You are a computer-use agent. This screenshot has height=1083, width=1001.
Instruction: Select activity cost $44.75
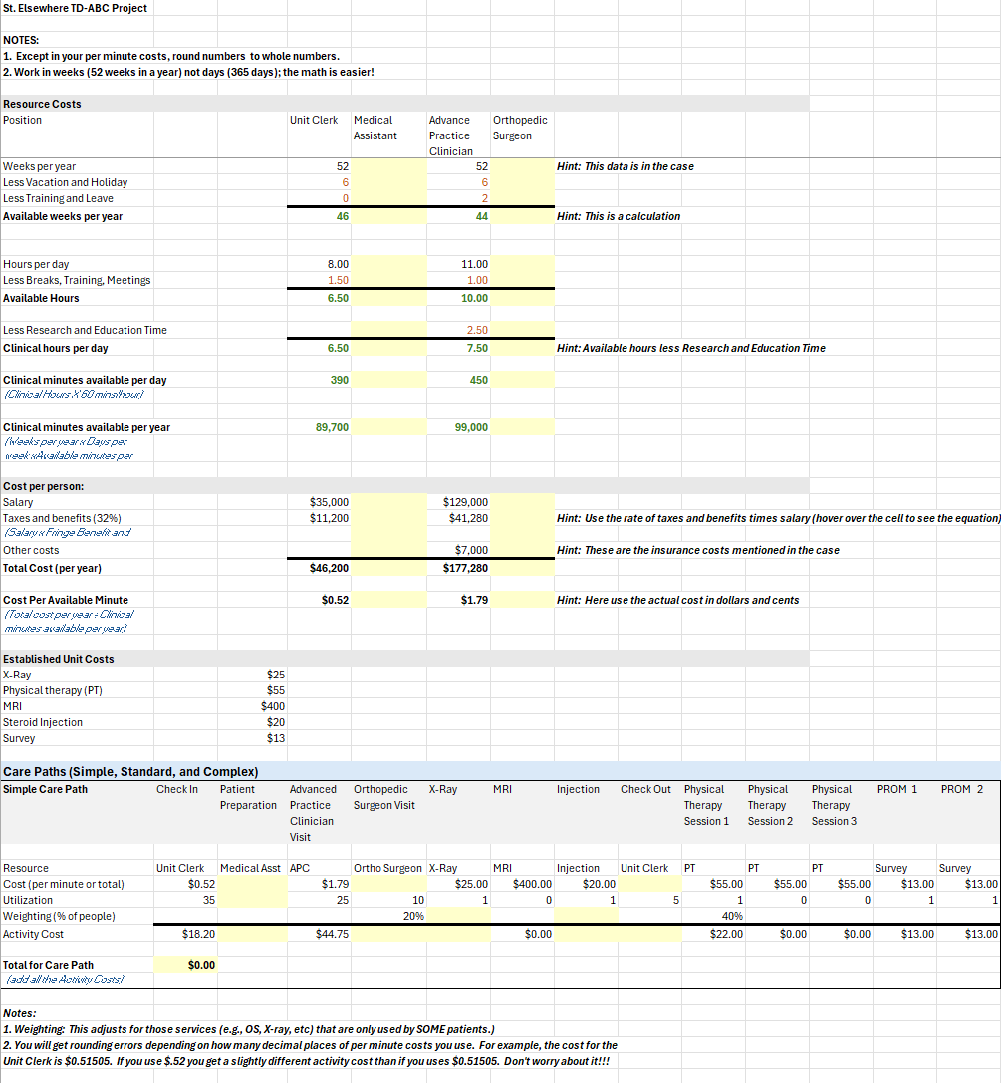pyautogui.click(x=319, y=934)
